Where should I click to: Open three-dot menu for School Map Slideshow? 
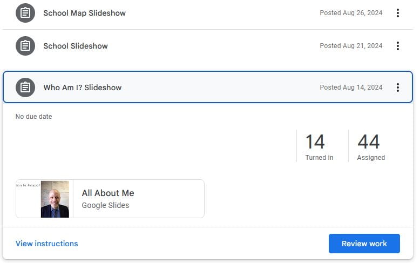tap(398, 13)
